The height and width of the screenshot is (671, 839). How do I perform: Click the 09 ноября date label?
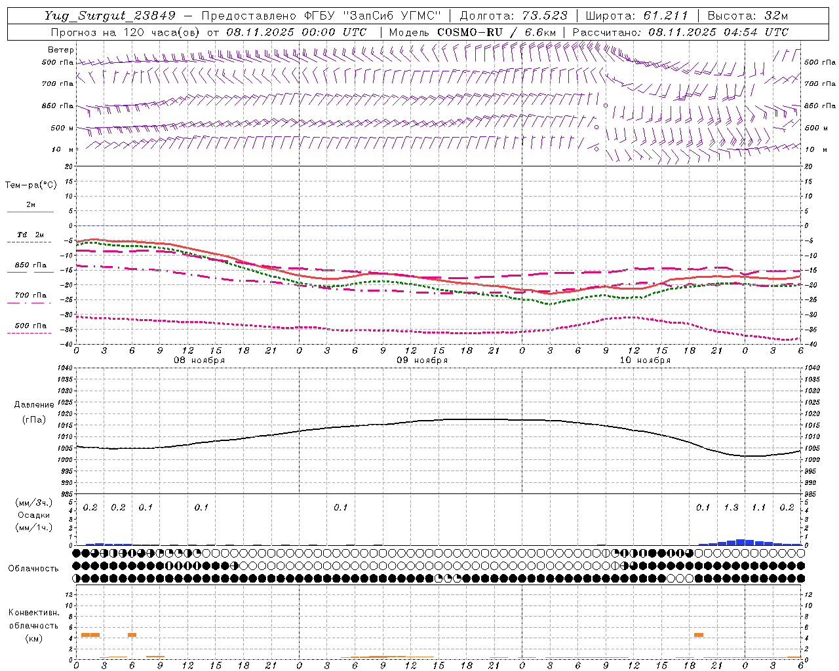coord(422,360)
